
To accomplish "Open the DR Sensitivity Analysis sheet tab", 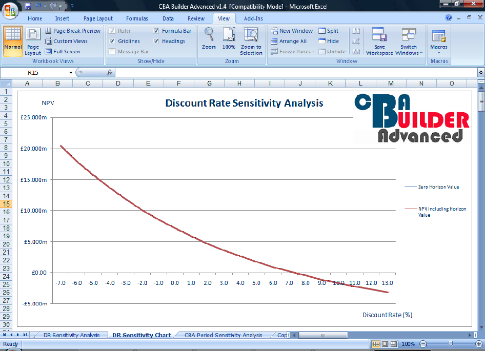I will (71, 335).
